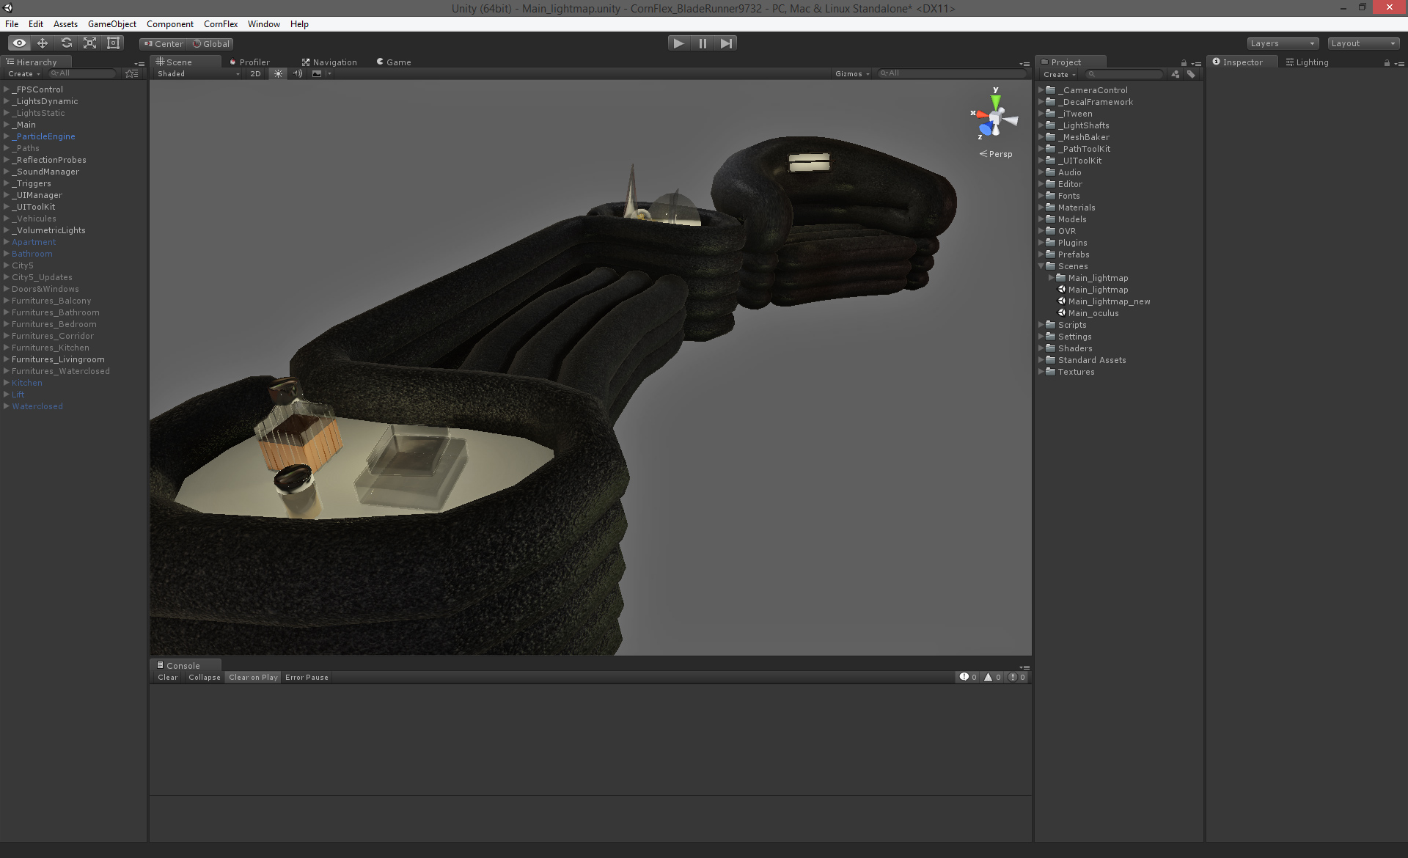This screenshot has height=858, width=1408.
Task: Click Project search by label tag icon
Action: point(1191,74)
